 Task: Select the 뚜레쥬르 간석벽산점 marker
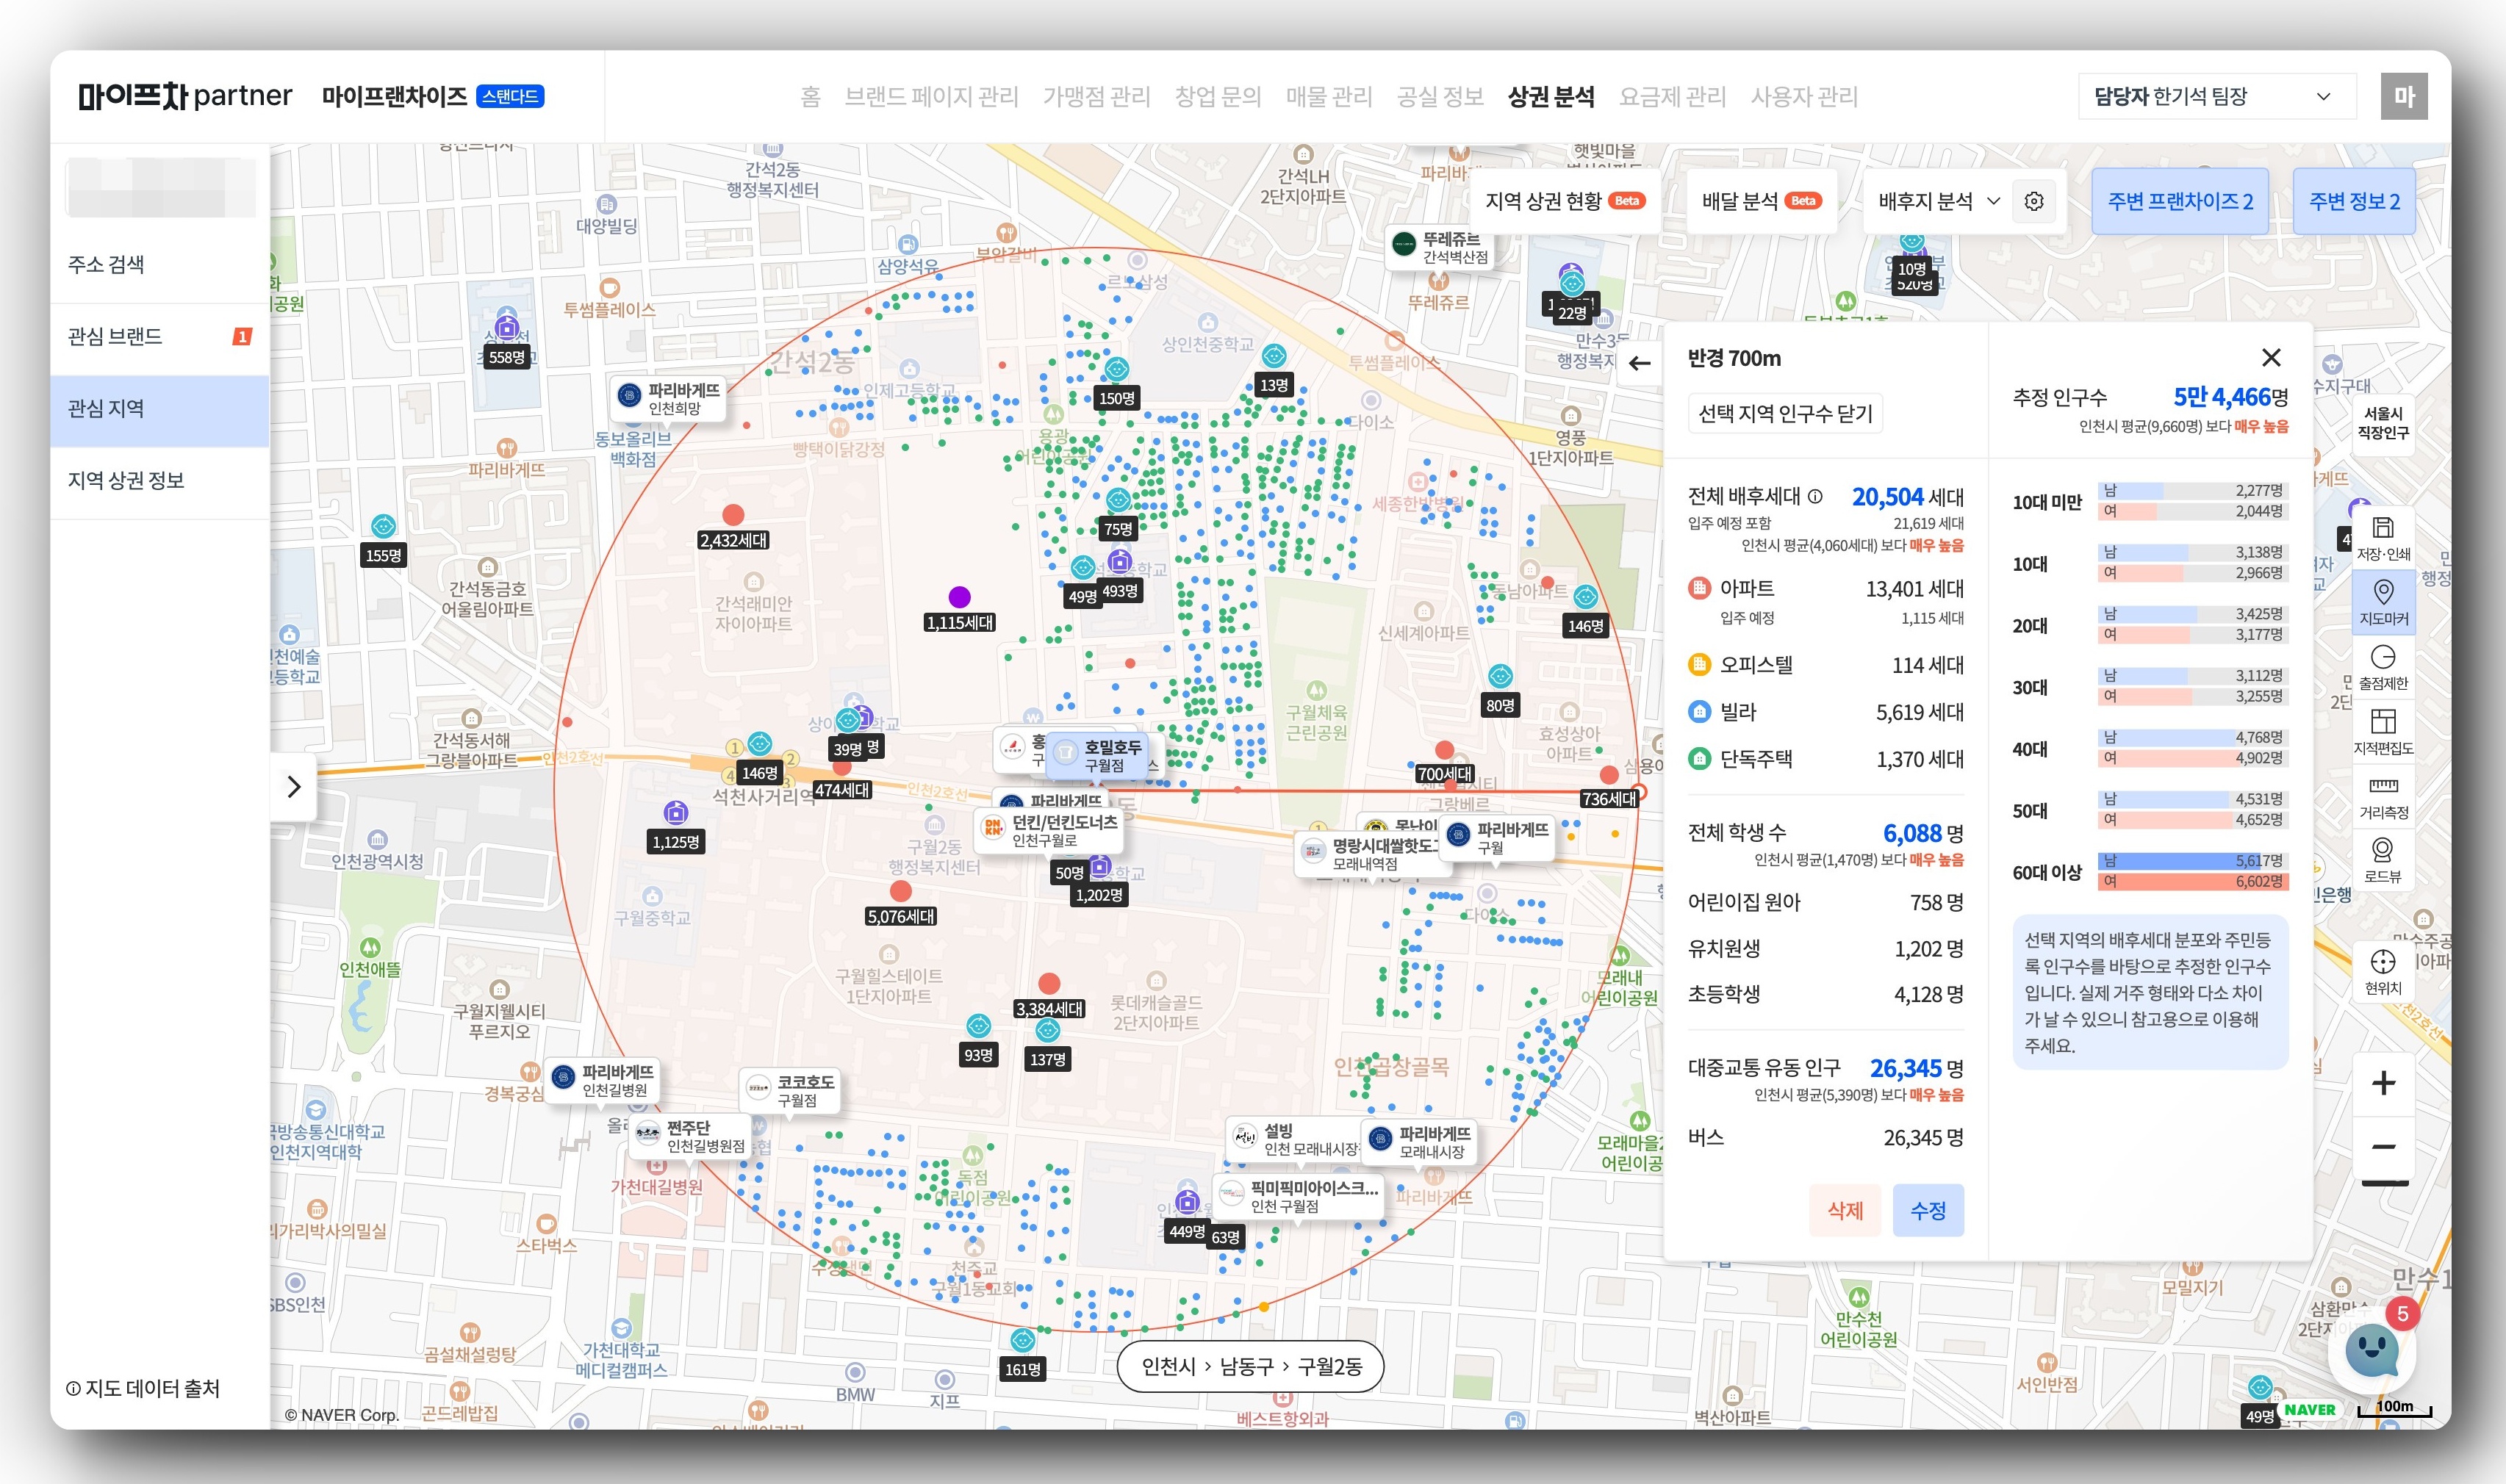(1440, 247)
